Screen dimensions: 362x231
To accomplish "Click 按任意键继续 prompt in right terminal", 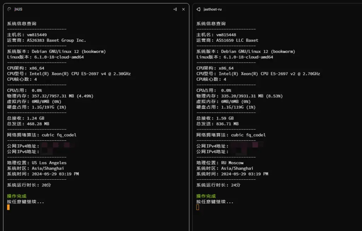I will point(215,202).
